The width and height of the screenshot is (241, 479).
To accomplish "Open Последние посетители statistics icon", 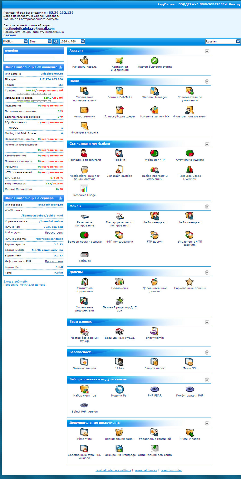I will click(x=84, y=153).
